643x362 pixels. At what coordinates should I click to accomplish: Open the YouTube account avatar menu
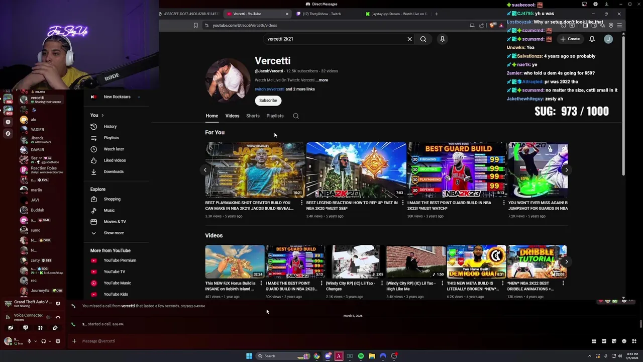tap(608, 39)
